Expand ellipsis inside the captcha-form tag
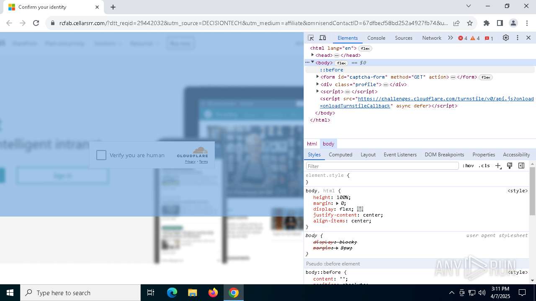The height and width of the screenshot is (301, 536). [453, 77]
